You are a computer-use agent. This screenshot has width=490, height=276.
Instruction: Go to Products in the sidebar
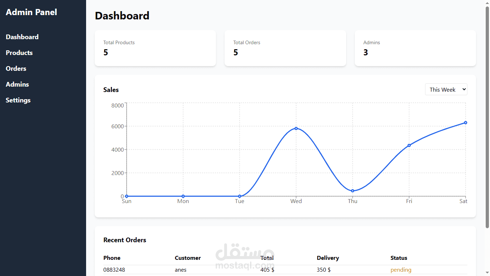point(19,53)
